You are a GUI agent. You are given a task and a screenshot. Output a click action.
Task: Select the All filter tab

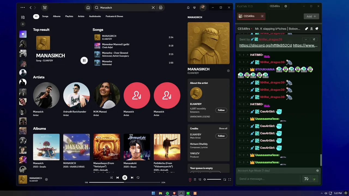point(36,16)
